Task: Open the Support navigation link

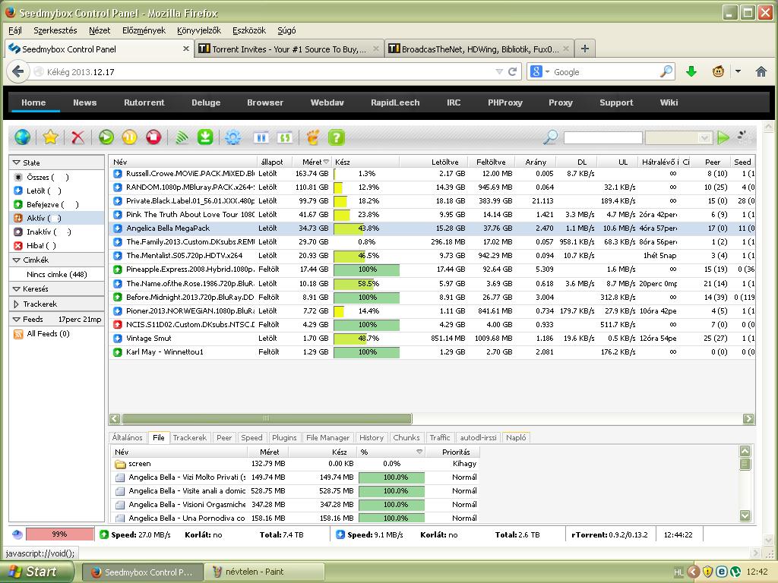Action: click(616, 102)
